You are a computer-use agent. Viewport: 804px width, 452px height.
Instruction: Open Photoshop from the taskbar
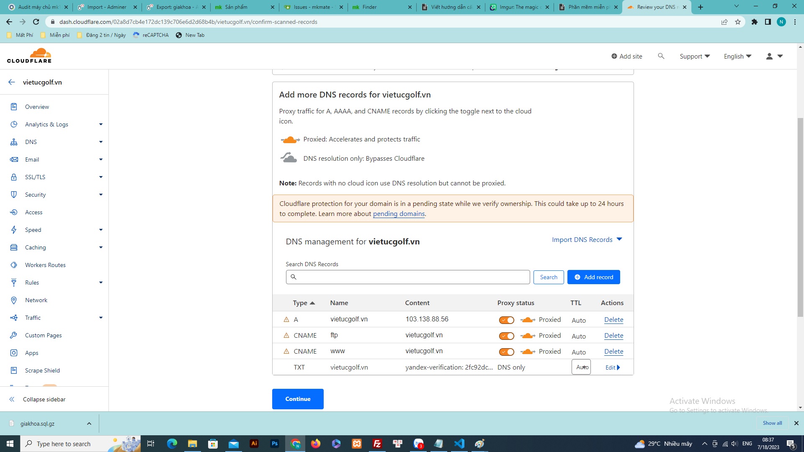tap(275, 444)
